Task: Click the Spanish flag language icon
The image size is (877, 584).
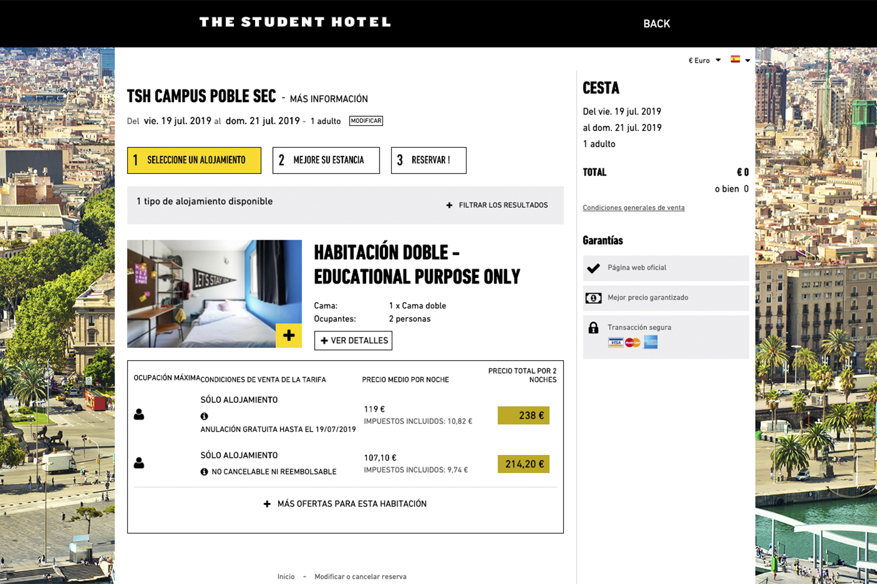Action: (x=736, y=60)
